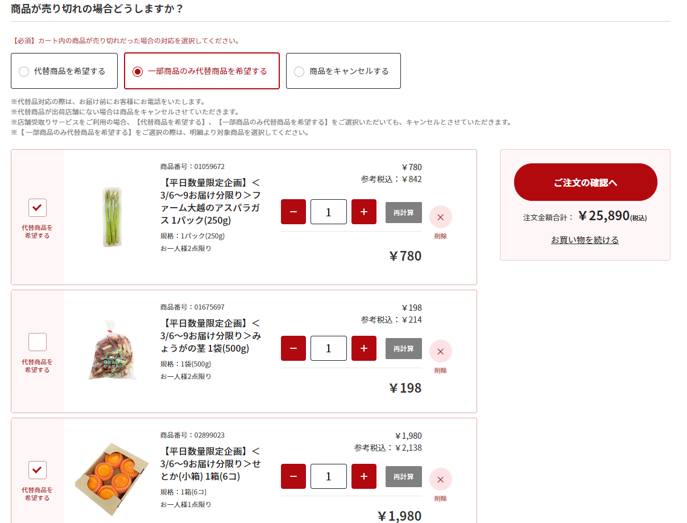687x523 pixels.
Task: Select 代替商品を希望する radio option
Action: click(64, 71)
